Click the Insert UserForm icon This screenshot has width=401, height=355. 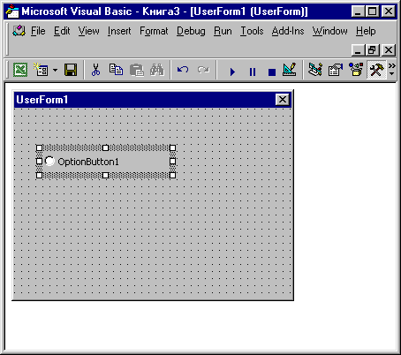pyautogui.click(x=41, y=70)
